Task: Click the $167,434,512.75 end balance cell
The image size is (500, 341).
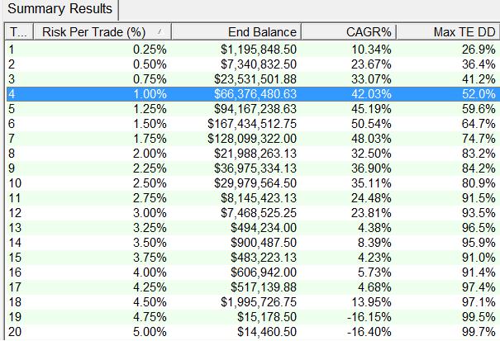Action: point(252,125)
